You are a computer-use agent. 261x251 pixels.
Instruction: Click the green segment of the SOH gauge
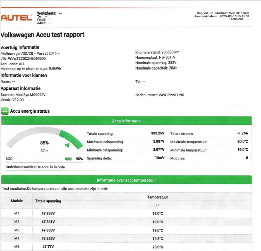click(71, 139)
